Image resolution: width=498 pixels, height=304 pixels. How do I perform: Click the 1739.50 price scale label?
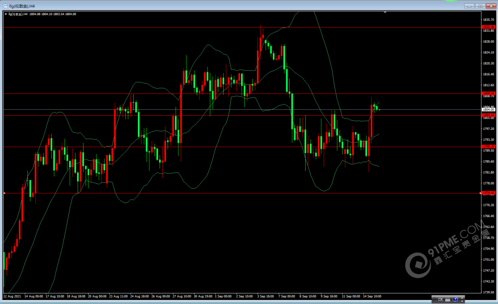tap(488, 292)
